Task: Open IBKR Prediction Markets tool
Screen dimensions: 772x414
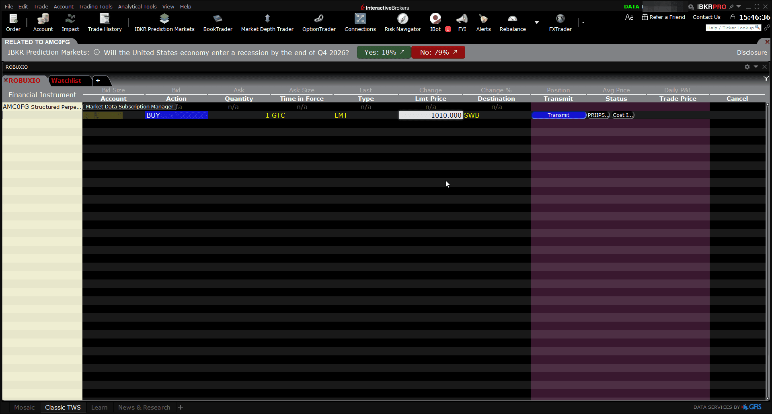Action: pyautogui.click(x=164, y=23)
